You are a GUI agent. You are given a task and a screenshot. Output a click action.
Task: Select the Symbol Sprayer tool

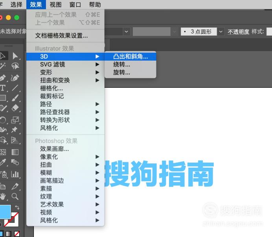(x=3, y=174)
